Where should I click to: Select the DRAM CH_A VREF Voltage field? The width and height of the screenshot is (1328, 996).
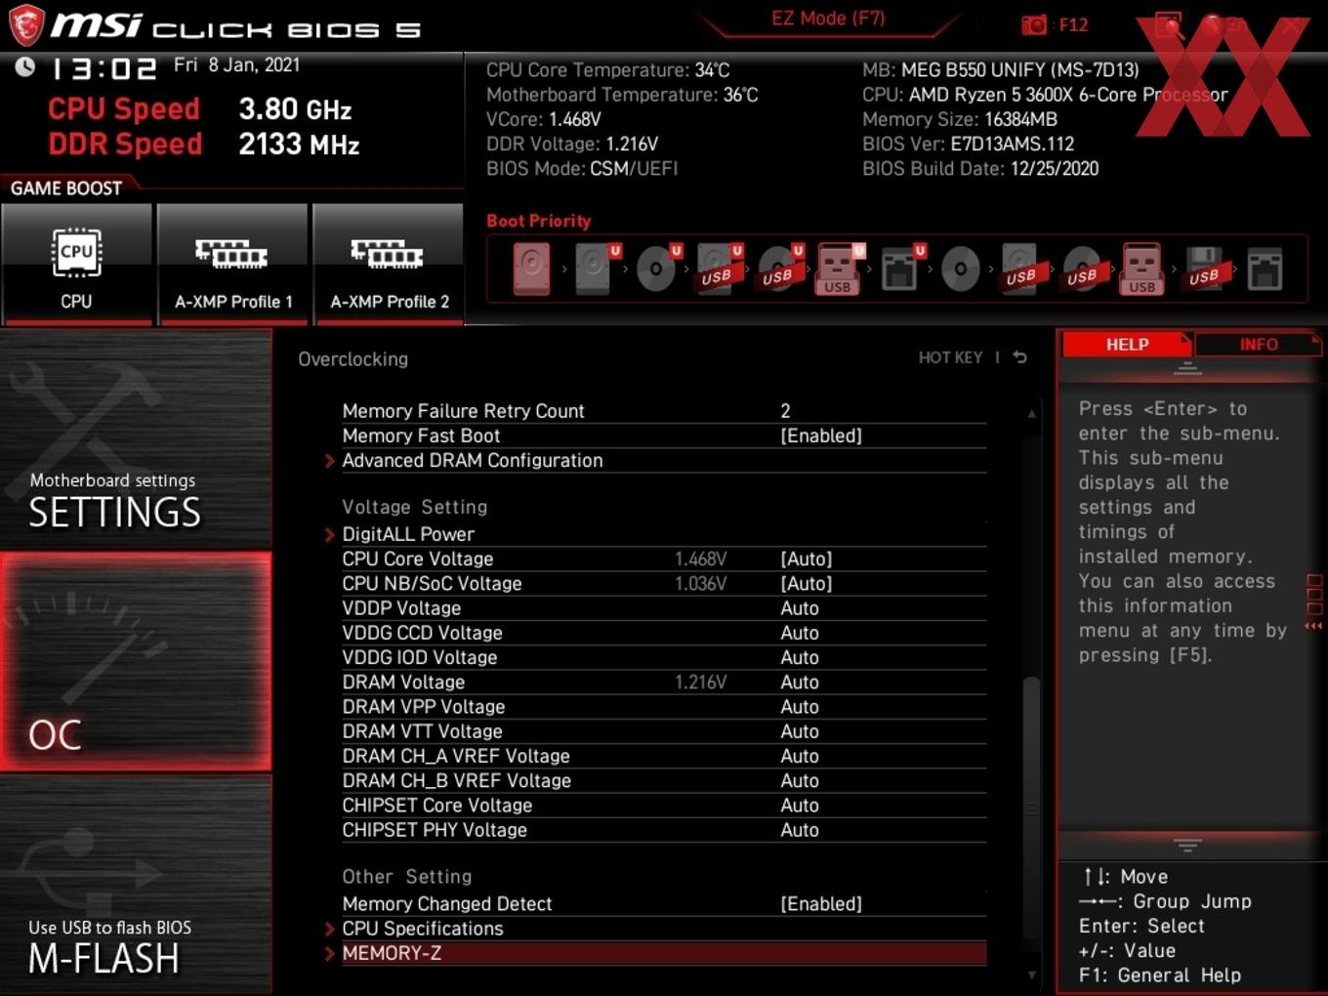click(x=799, y=756)
